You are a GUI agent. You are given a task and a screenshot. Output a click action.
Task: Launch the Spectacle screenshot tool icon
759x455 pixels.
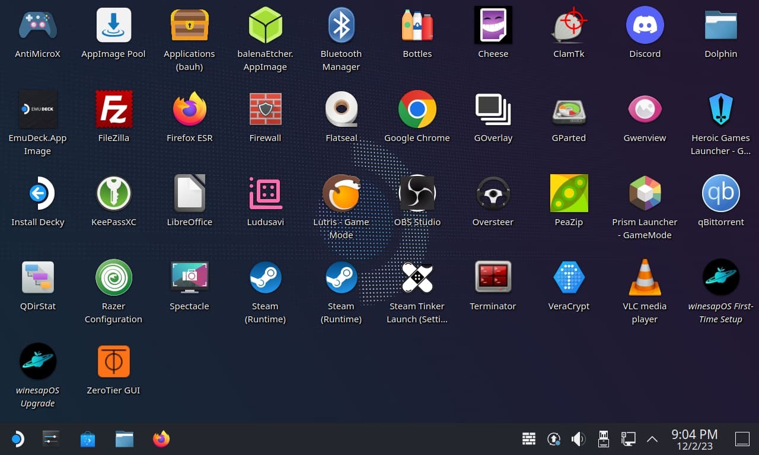[190, 278]
